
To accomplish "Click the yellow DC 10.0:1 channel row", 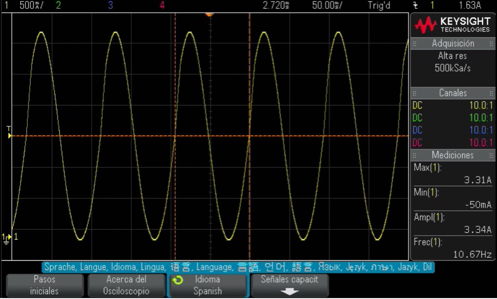I will click(x=452, y=106).
